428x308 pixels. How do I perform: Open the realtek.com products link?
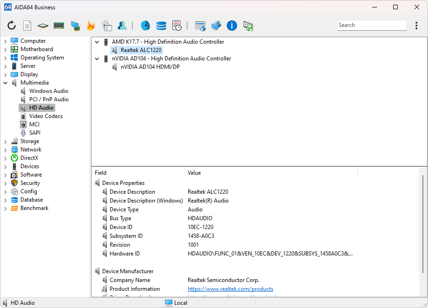pos(230,289)
